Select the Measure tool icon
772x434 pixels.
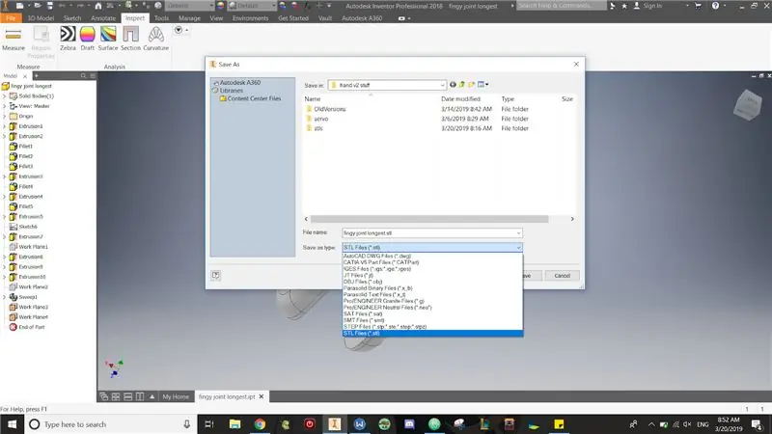(x=14, y=35)
